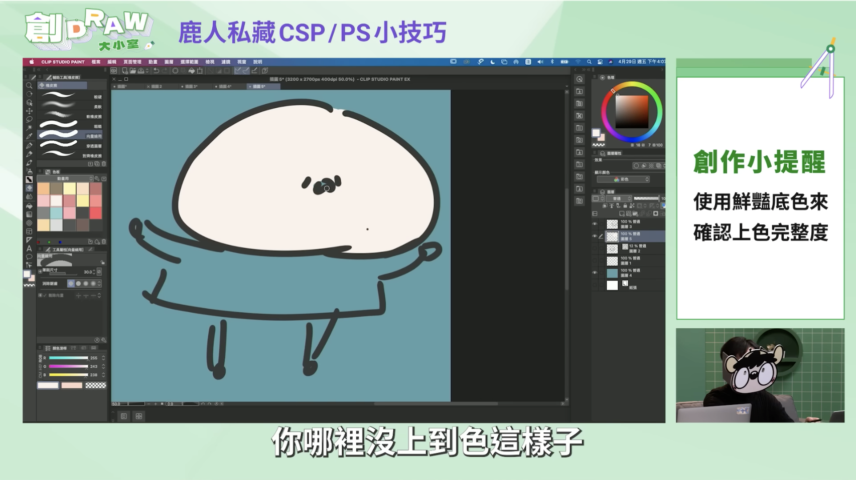Screen dimensions: 856x480
Task: Open the Quick Access panel icon
Action: click(x=580, y=79)
